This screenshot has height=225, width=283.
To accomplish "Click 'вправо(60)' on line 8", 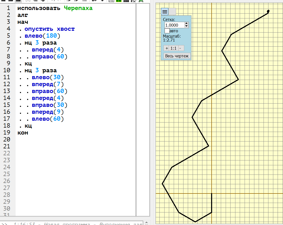I will tap(49, 57).
